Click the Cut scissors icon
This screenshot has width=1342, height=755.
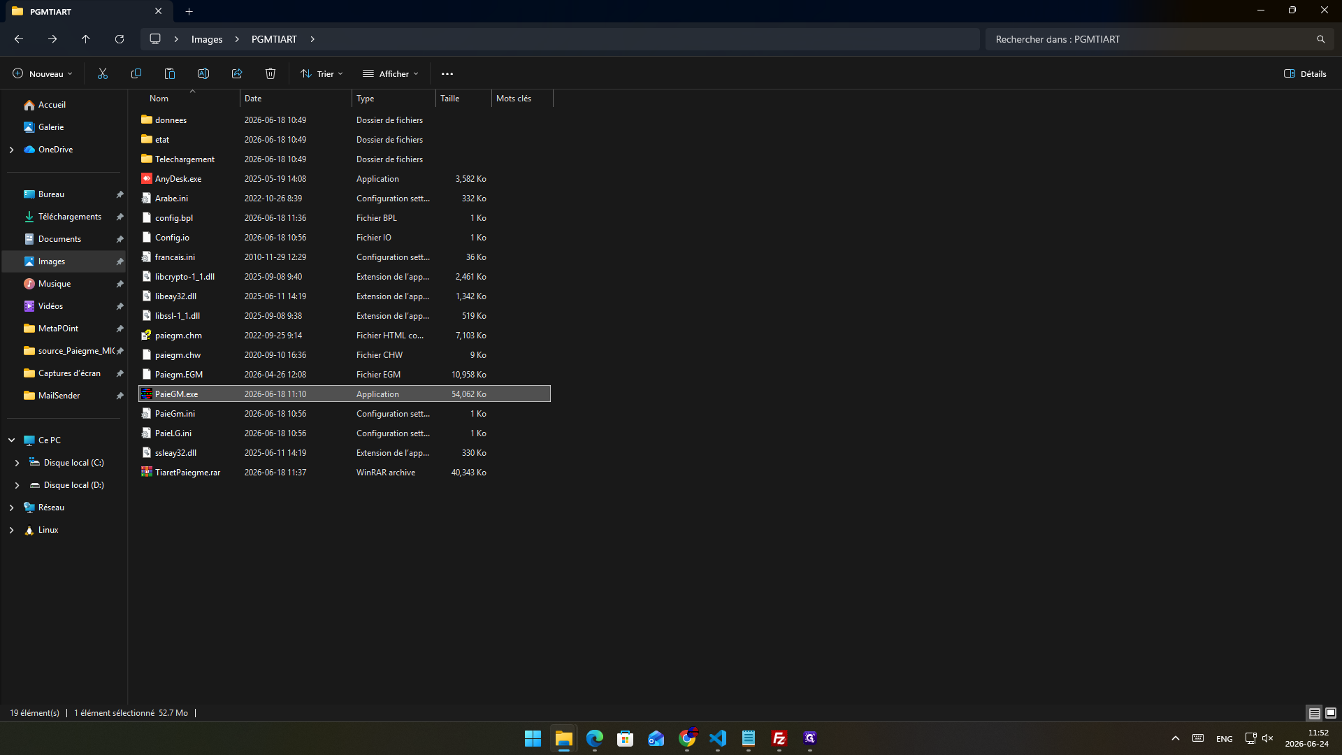point(103,74)
